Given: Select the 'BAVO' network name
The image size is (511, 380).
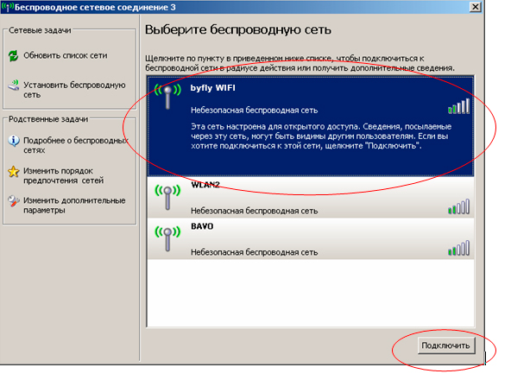Looking at the screenshot, I should click(x=202, y=226).
